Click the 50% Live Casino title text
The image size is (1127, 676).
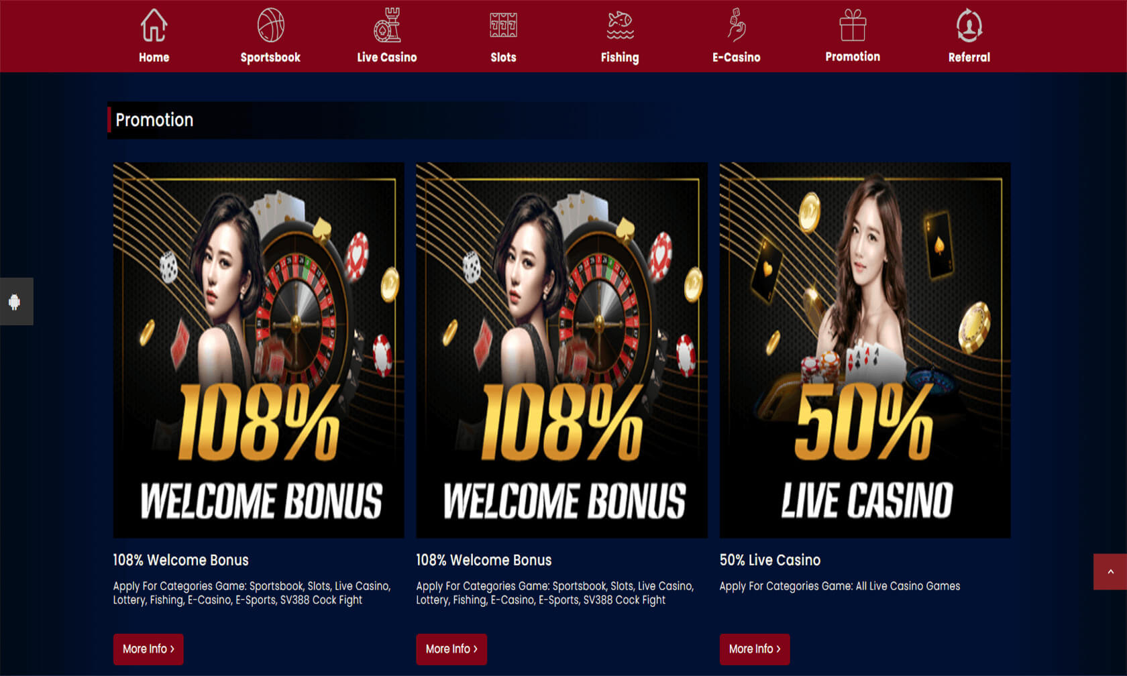770,560
